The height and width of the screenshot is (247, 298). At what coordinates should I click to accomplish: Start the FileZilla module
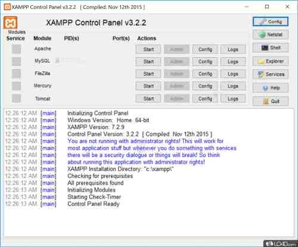(x=148, y=74)
